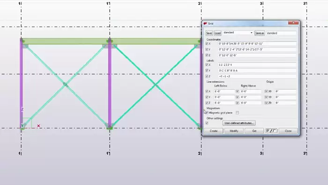Click the Close text button
The image size is (328, 185).
(288, 131)
